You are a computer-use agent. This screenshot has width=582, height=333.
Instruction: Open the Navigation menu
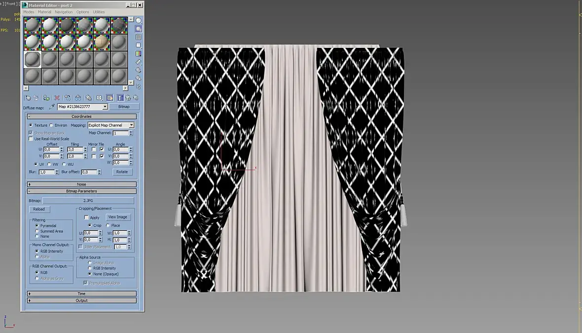[64, 12]
